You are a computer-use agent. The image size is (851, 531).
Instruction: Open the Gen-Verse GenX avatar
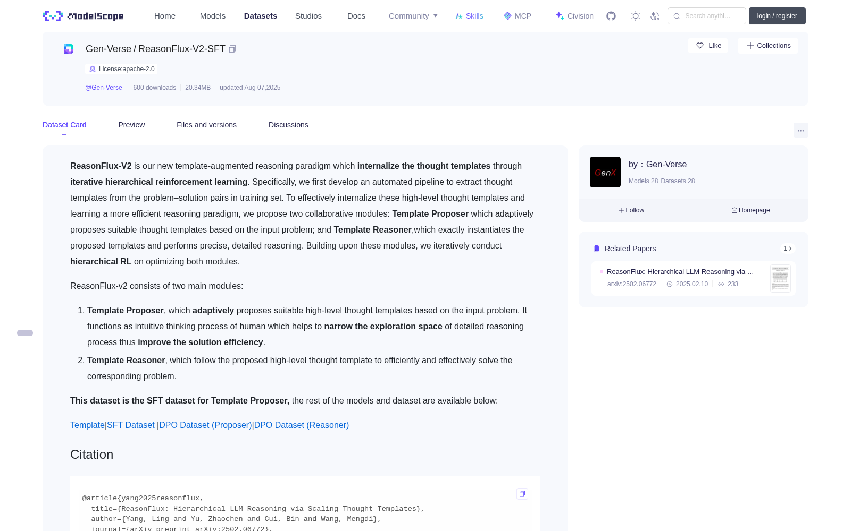(605, 172)
